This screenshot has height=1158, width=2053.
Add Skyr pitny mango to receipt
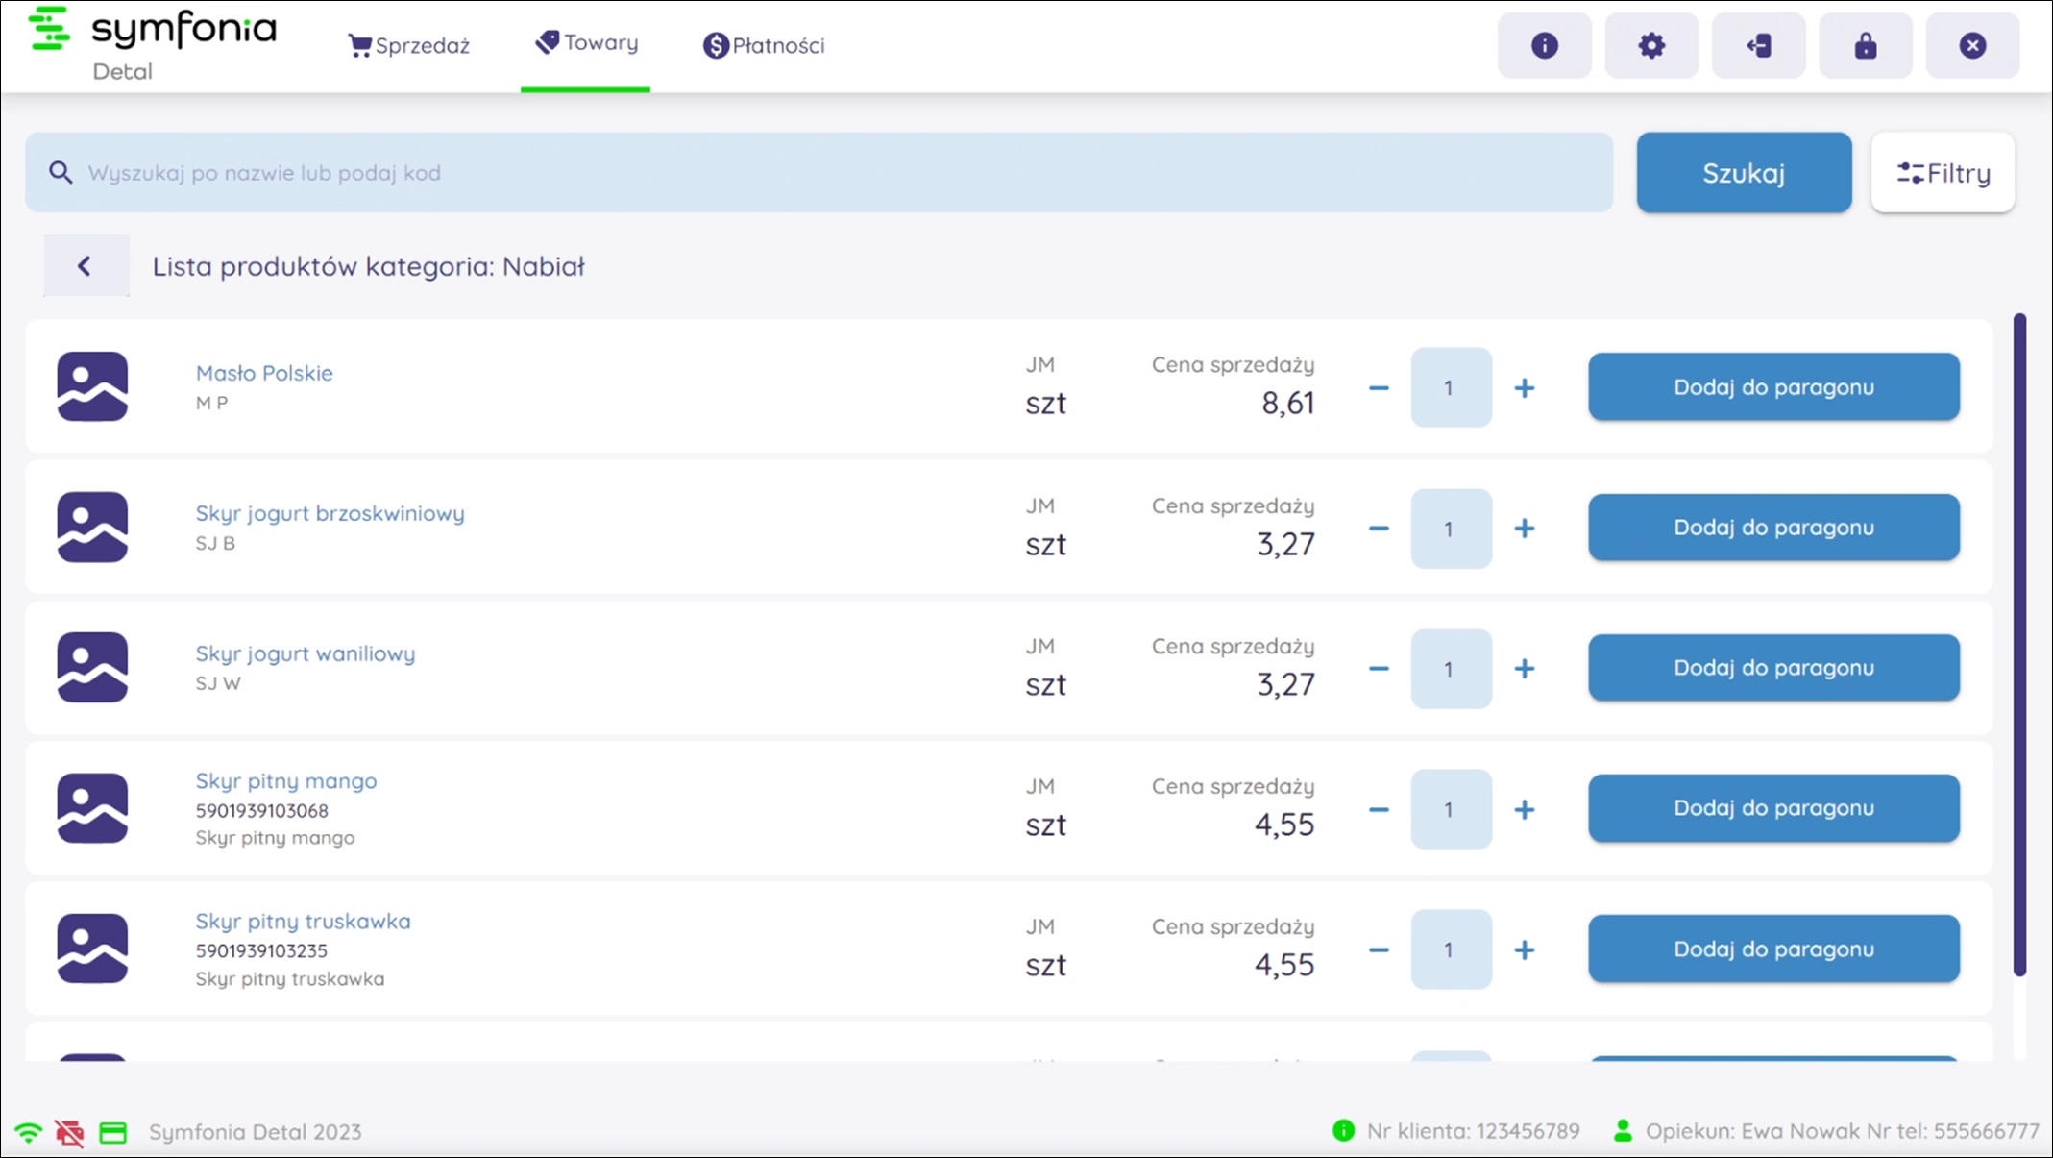click(x=1773, y=808)
